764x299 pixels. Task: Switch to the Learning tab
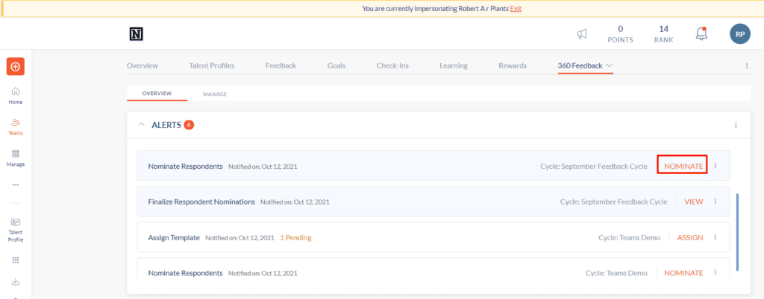pos(454,65)
